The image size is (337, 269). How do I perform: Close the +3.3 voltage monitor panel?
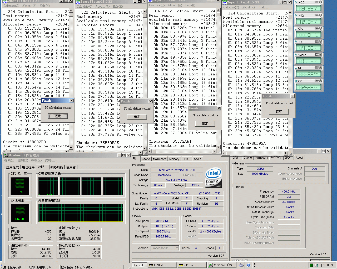pos(320,2)
